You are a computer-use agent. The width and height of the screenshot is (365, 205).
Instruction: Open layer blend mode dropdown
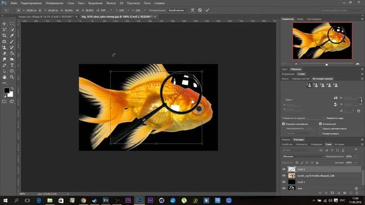click(x=303, y=157)
